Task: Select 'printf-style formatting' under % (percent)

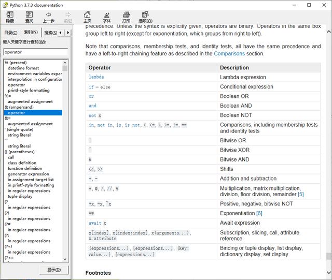Action: click(x=29, y=91)
